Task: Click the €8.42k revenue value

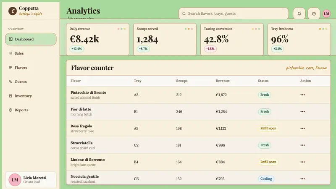Action: (84, 39)
